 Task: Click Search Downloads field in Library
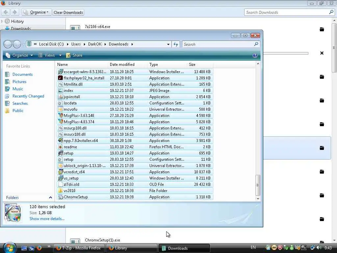coord(289,13)
